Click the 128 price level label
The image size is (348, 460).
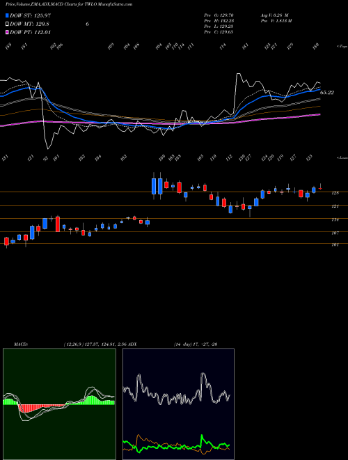pos(335,193)
